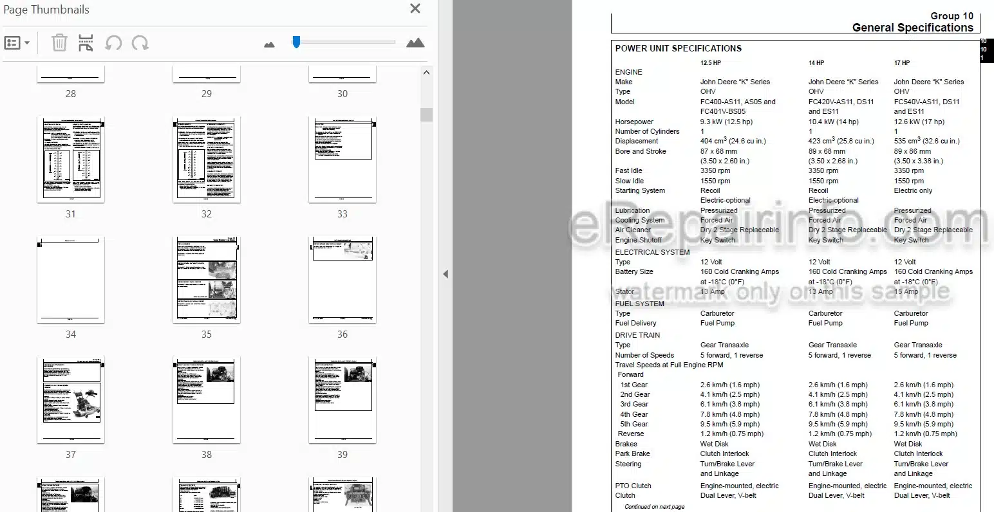
Task: Click 'PTO Clutch' row label
Action: click(x=633, y=486)
